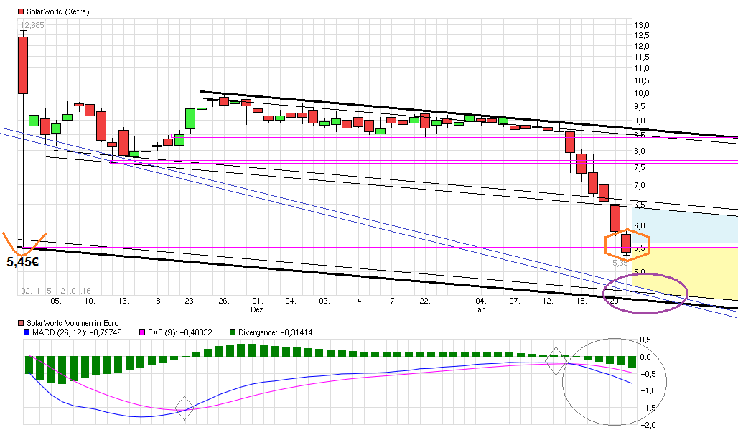The width and height of the screenshot is (738, 435).
Task: Click the 14. date axis label
Action: click(x=358, y=301)
